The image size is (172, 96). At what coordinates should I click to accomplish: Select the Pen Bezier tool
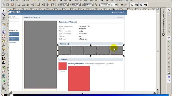(3, 54)
